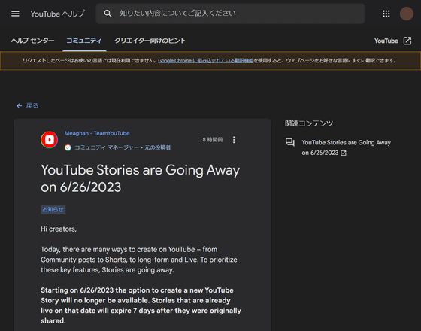Select the コミュニティ tab
This screenshot has width=421, height=331.
[x=84, y=41]
